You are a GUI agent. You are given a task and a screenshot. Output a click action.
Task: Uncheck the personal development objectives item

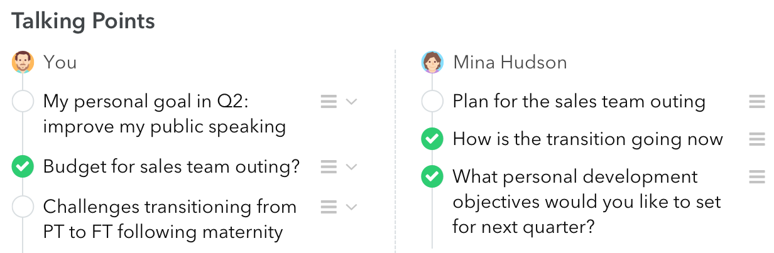pos(432,177)
